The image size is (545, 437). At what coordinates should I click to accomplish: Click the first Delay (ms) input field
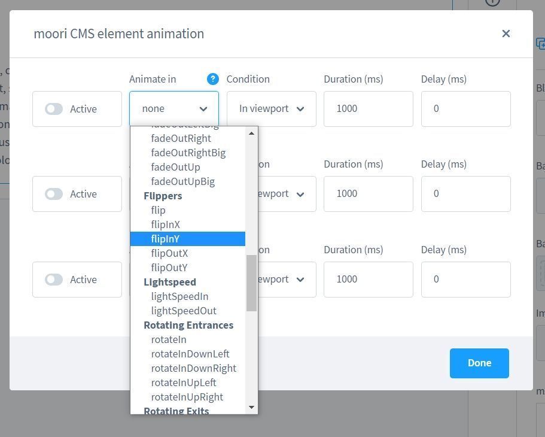[x=465, y=109]
